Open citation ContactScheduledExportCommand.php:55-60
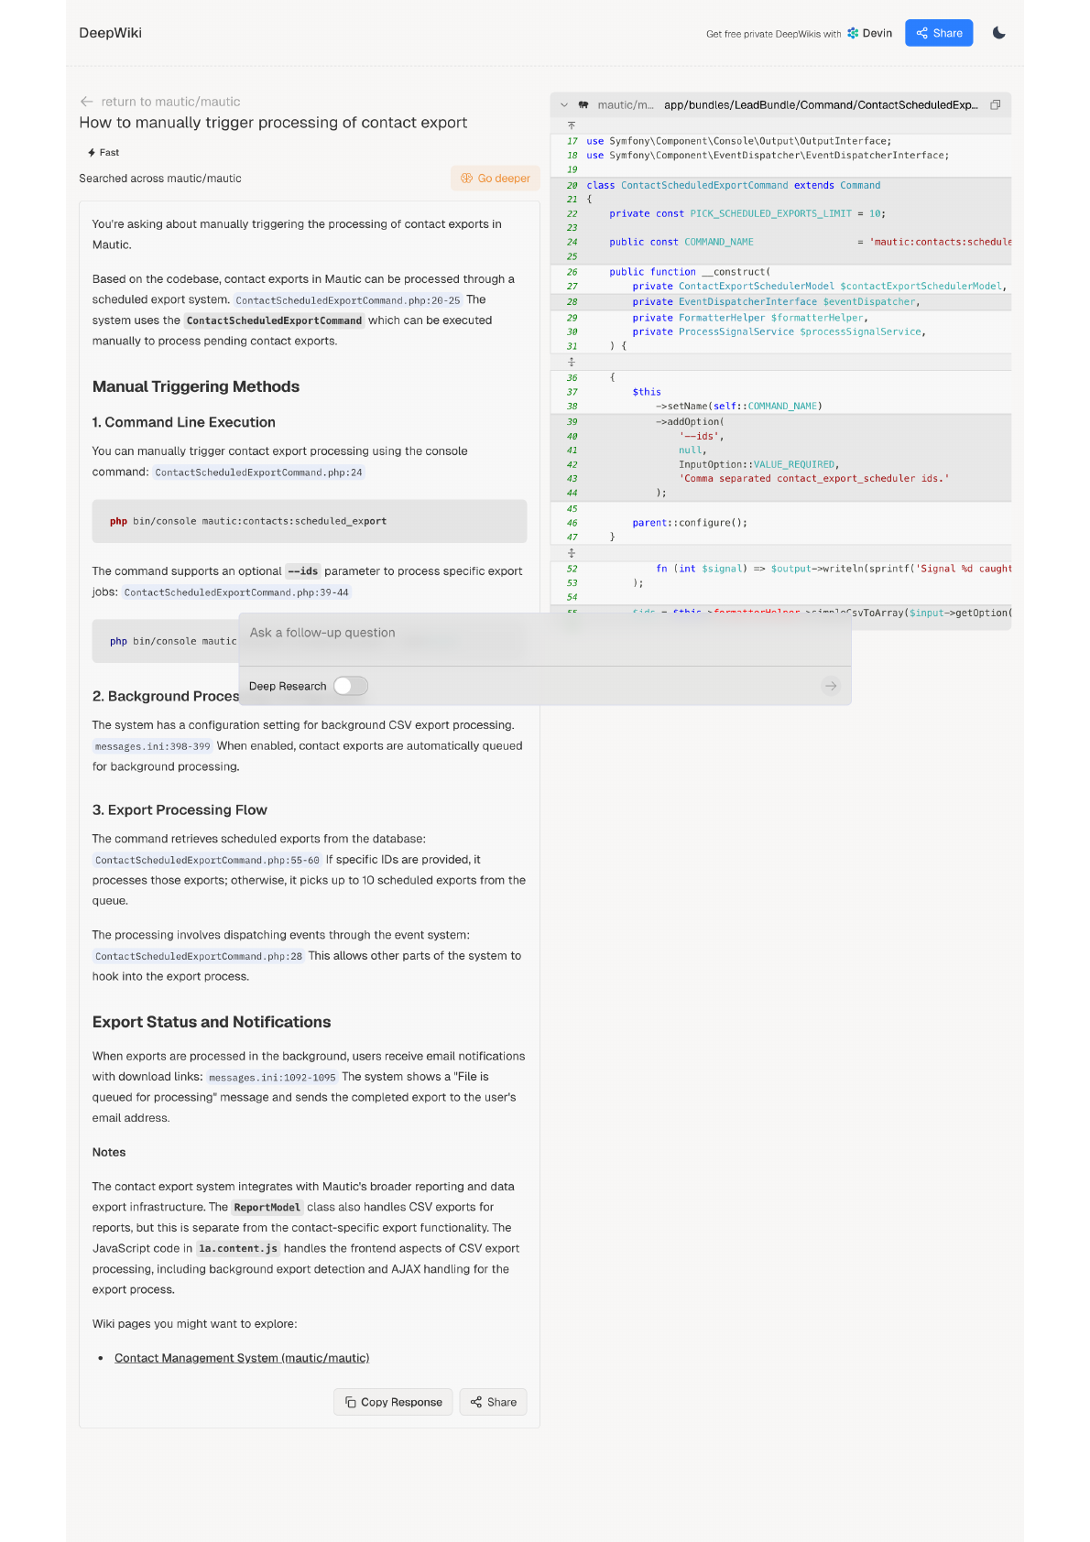Image resolution: width=1090 pixels, height=1542 pixels. click(208, 860)
